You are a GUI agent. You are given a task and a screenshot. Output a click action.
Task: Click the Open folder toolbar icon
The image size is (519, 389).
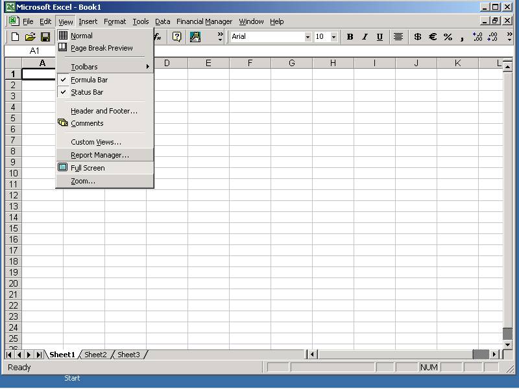tap(30, 37)
